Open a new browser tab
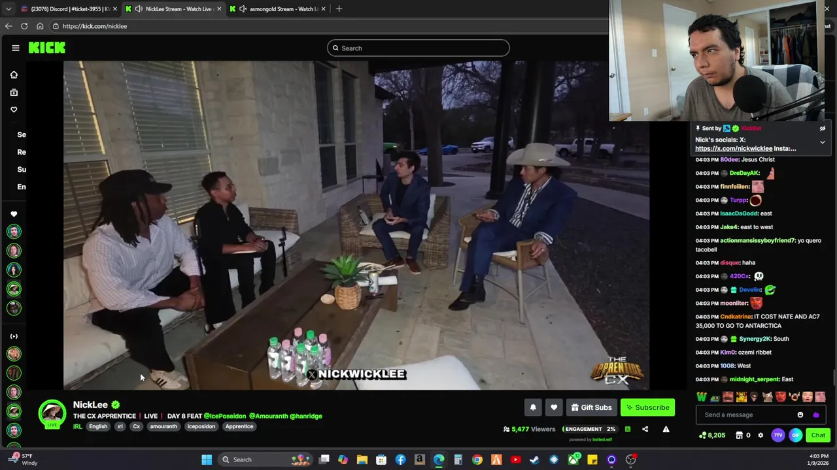 339,8
